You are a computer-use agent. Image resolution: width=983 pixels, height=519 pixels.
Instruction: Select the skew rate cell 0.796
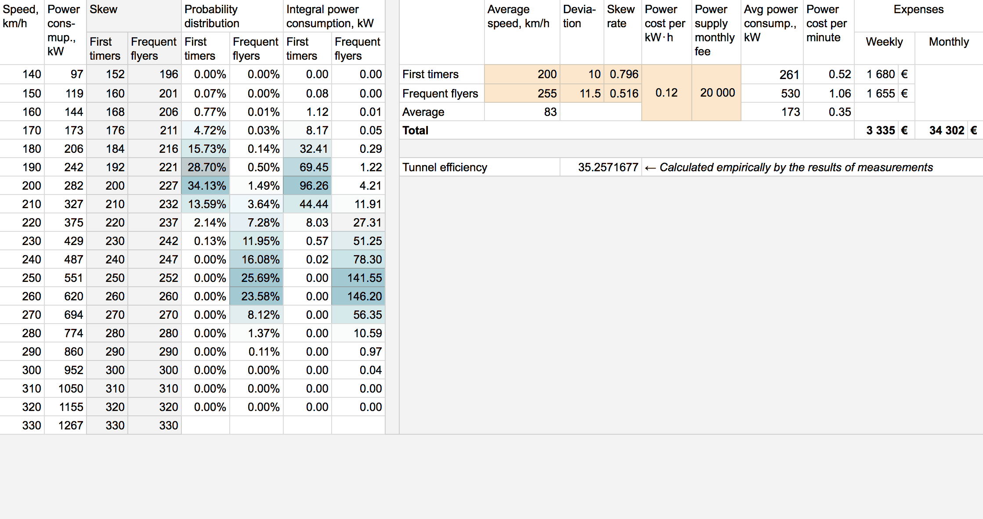click(623, 74)
